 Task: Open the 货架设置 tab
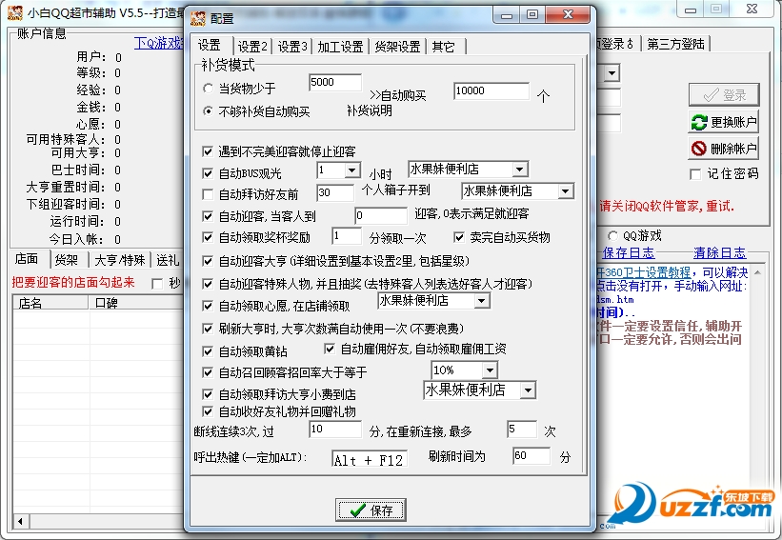click(397, 47)
